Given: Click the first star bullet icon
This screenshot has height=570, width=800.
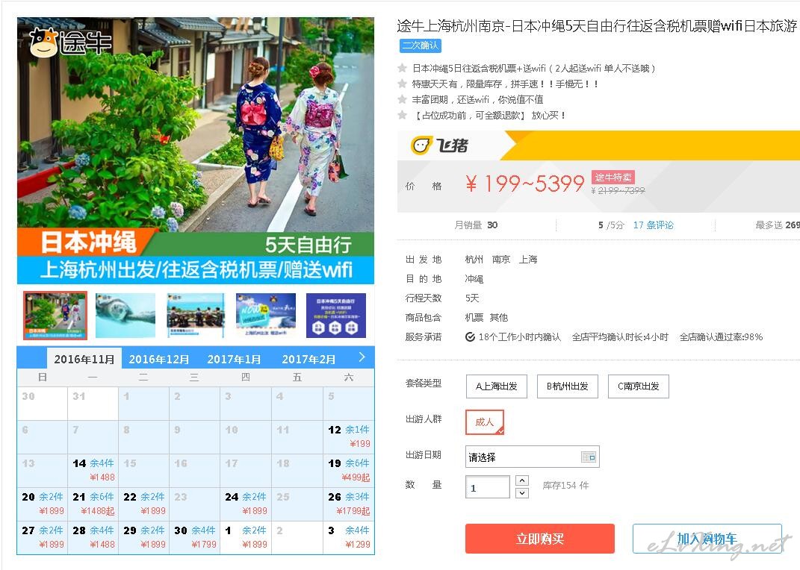Looking at the screenshot, I should [402, 68].
